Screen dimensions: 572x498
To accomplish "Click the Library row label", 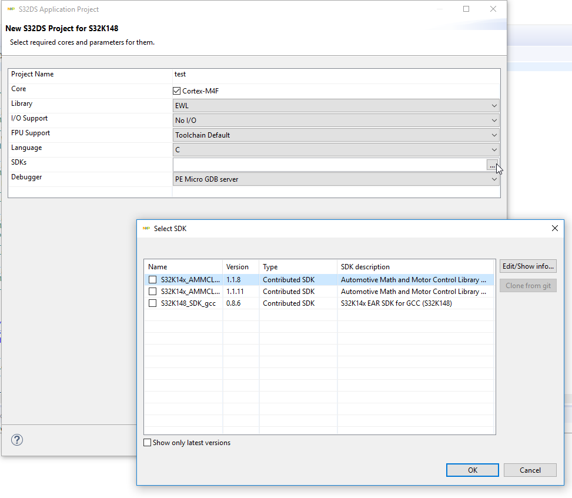I will (22, 103).
